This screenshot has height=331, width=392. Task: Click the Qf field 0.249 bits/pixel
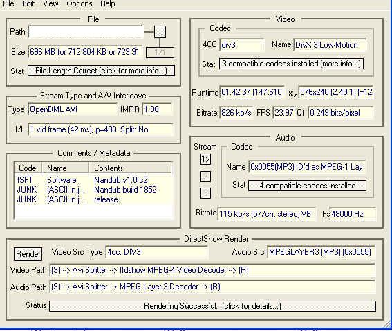[x=341, y=113]
